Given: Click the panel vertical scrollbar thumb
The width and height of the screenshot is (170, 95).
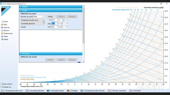Looking at the screenshot, I should [83, 25].
